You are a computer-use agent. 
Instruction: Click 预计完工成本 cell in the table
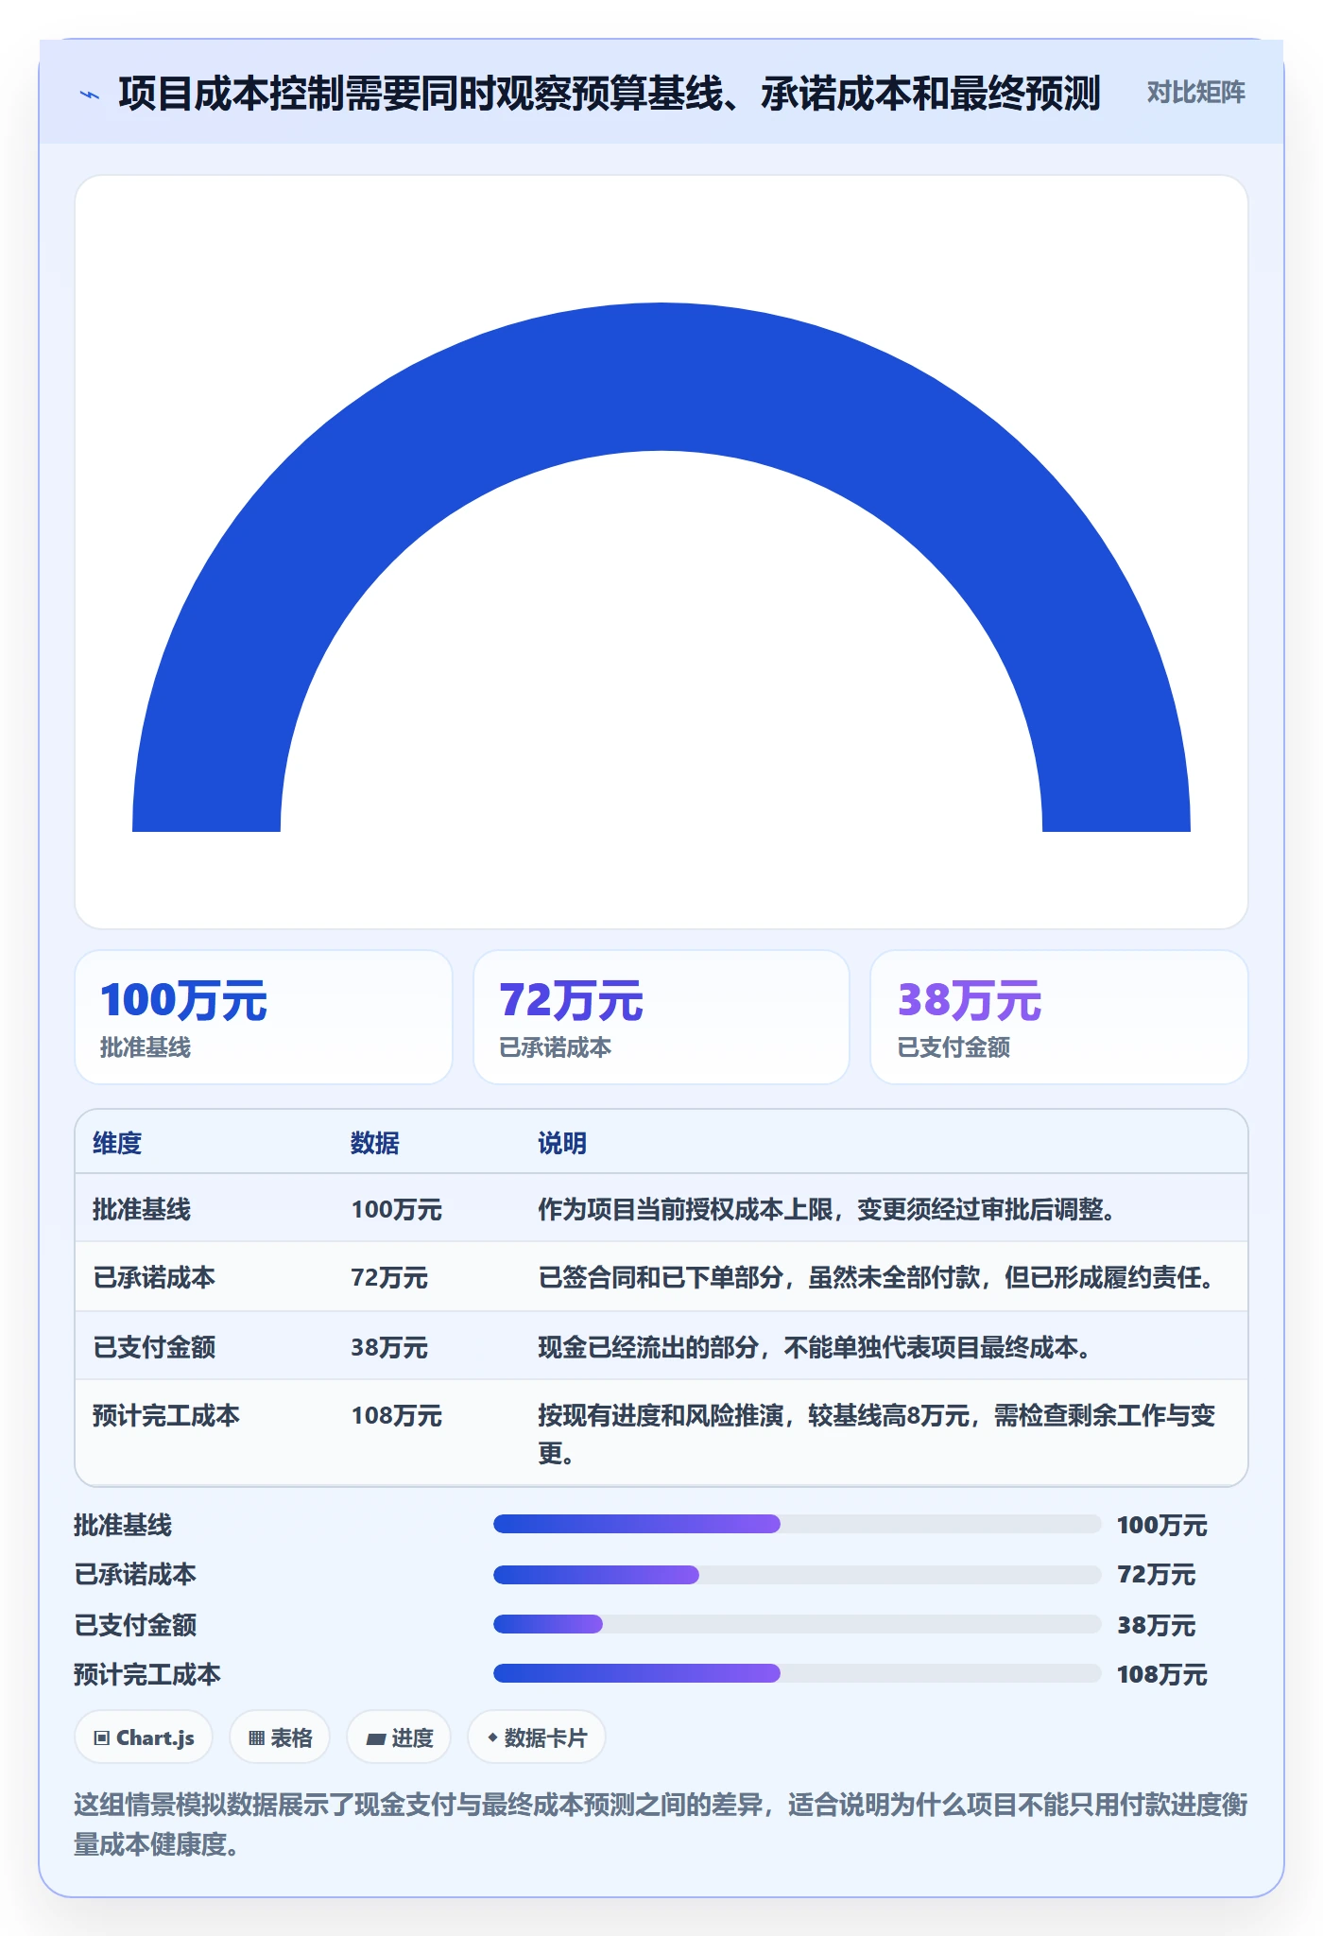click(166, 1415)
